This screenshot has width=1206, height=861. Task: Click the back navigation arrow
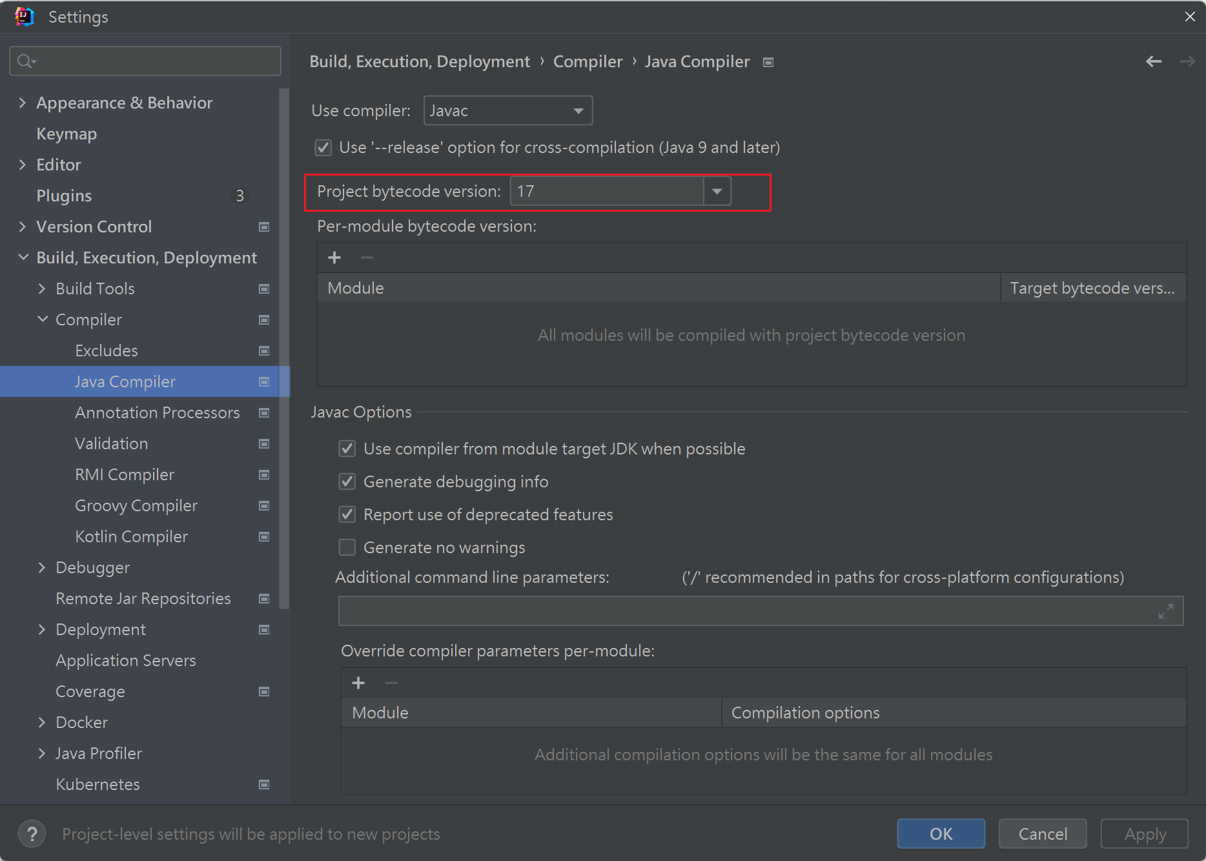coord(1154,61)
